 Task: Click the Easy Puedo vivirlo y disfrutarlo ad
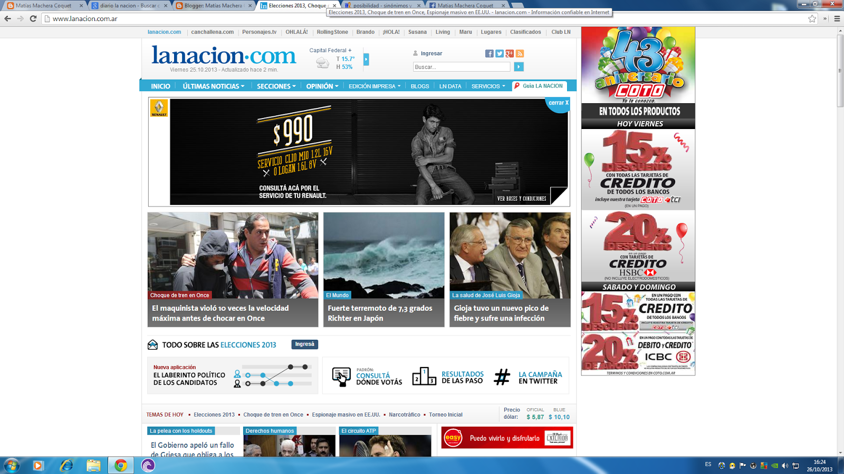[507, 438]
